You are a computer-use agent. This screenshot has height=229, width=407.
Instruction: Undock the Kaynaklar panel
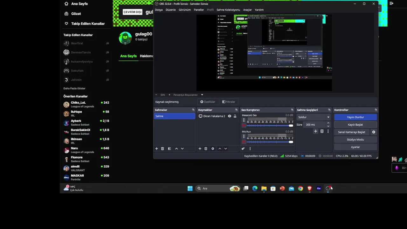[x=236, y=110]
